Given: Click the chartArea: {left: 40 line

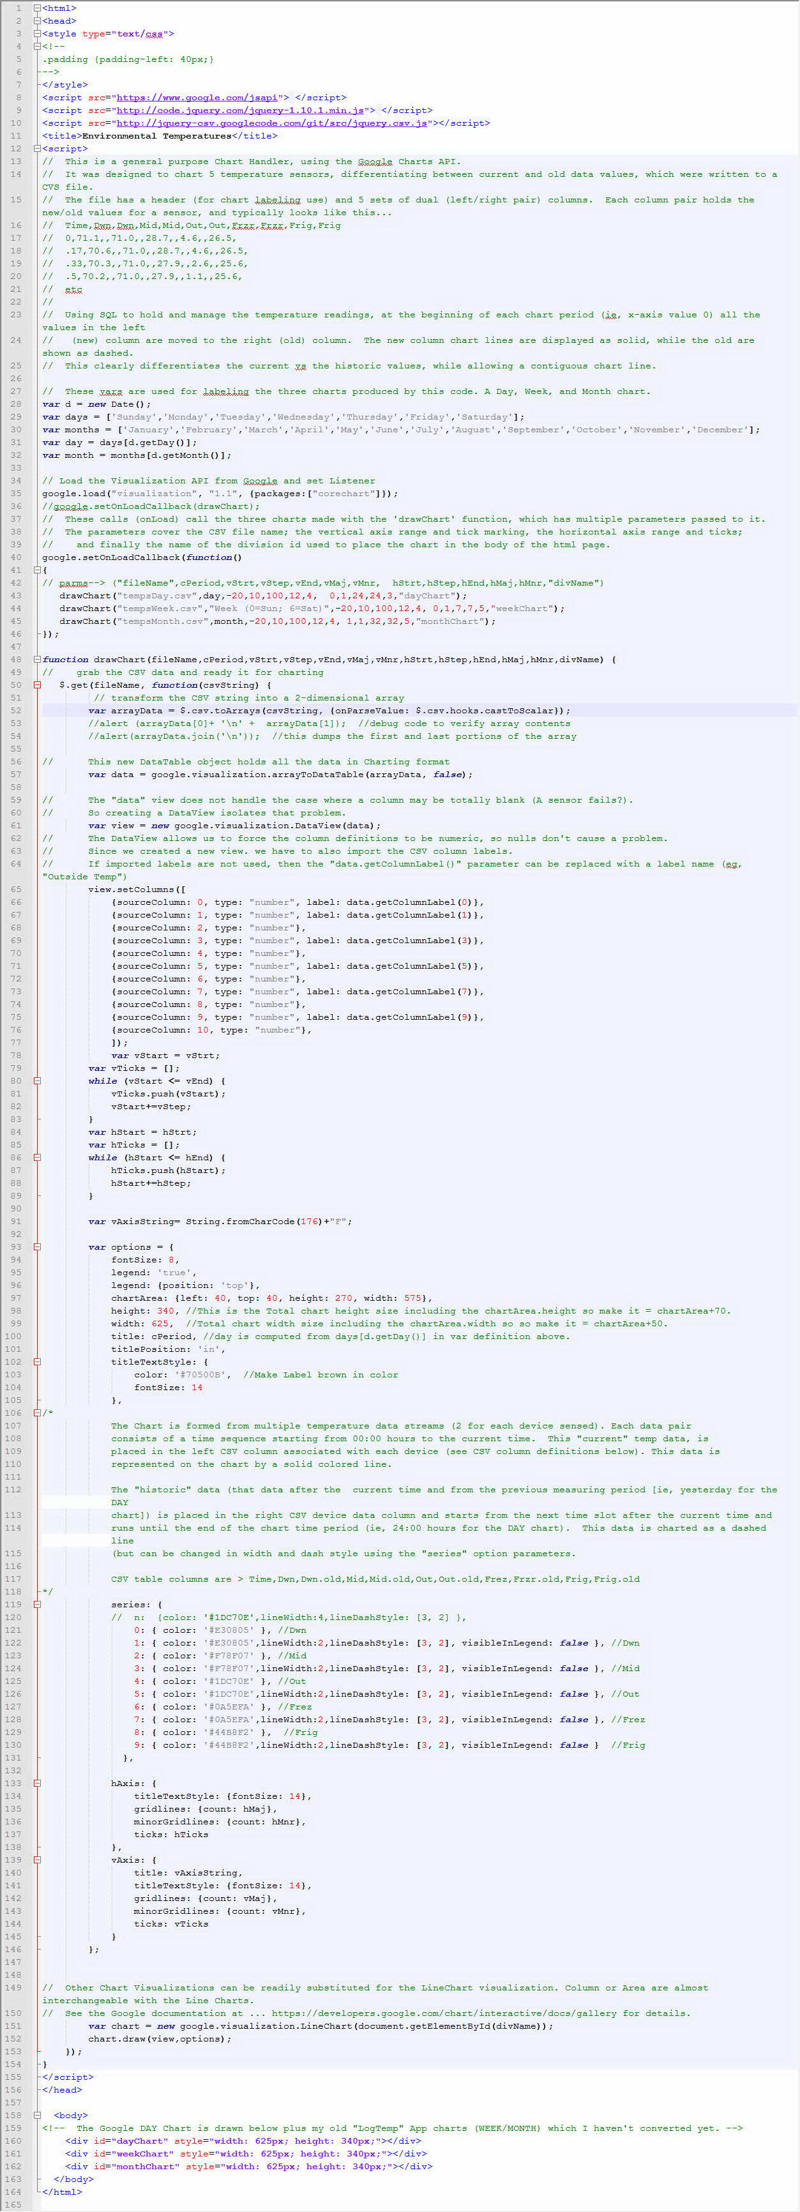Looking at the screenshot, I should [271, 1298].
